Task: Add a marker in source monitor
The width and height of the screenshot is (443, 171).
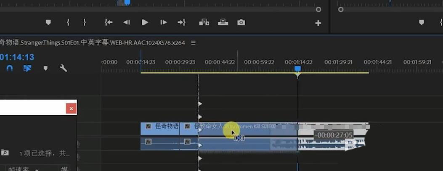Action: click(48, 23)
